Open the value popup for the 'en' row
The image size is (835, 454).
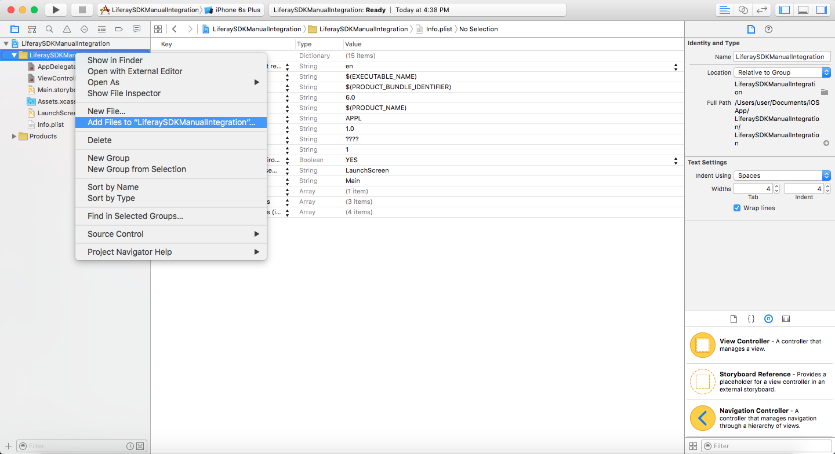(676, 67)
